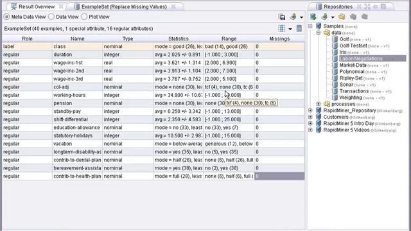Click the yellow open folder icon in Repositories
The image size is (411, 231).
[342, 17]
